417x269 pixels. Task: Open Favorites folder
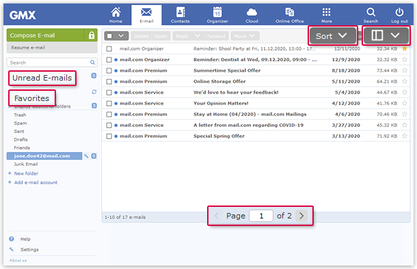[32, 98]
